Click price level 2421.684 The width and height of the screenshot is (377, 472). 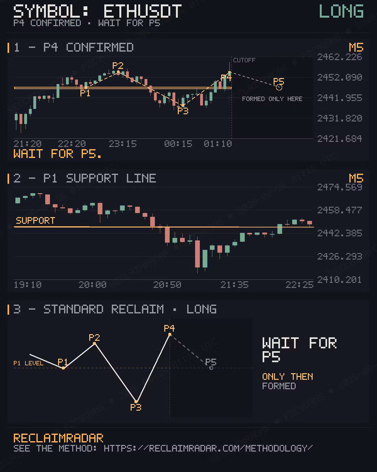coord(340,139)
